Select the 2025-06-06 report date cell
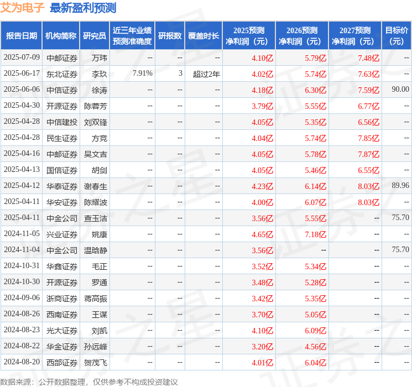 [22, 90]
